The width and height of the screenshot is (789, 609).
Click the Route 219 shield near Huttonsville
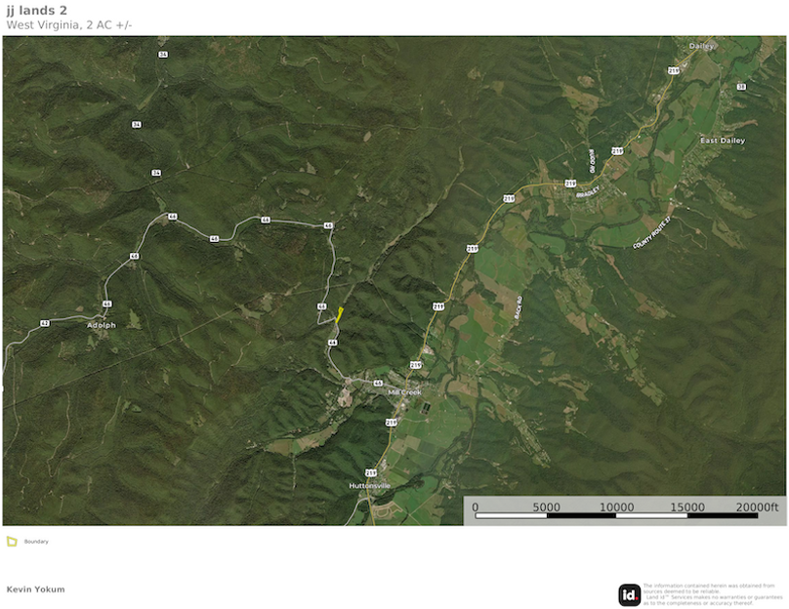click(x=369, y=471)
